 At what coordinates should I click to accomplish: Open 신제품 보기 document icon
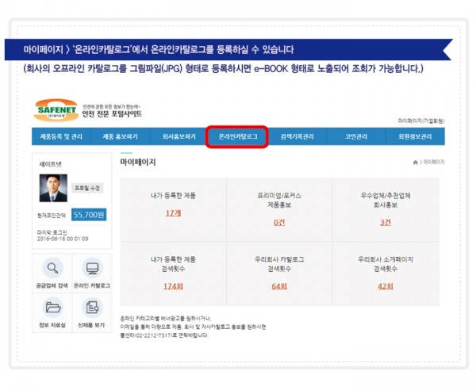(x=91, y=308)
